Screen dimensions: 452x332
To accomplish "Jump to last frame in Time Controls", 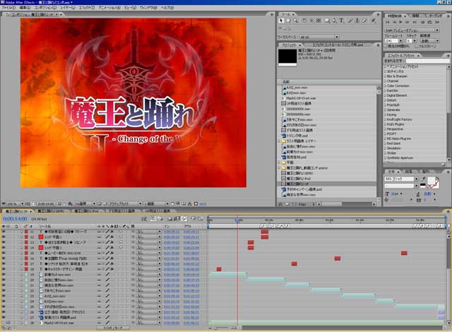I will click(415, 22).
